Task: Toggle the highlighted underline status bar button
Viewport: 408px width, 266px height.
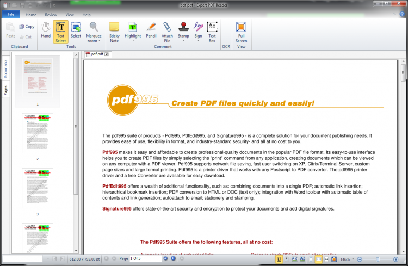Action: (x=279, y=259)
